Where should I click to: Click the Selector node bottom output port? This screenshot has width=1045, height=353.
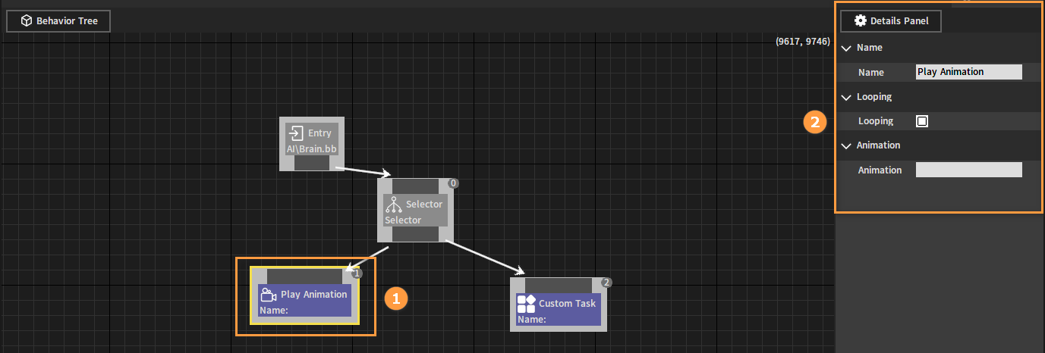point(416,234)
